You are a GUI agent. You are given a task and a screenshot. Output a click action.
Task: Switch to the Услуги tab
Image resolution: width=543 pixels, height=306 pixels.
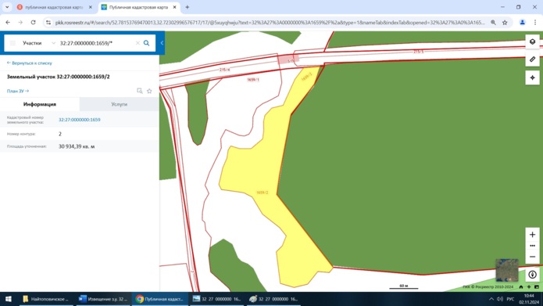[119, 104]
